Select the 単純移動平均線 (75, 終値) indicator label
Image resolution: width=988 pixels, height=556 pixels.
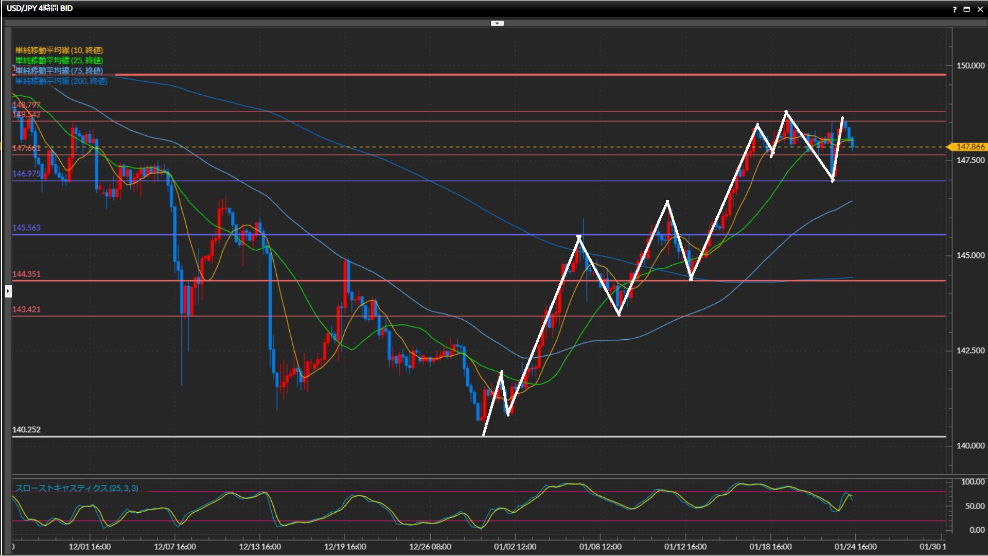[59, 71]
